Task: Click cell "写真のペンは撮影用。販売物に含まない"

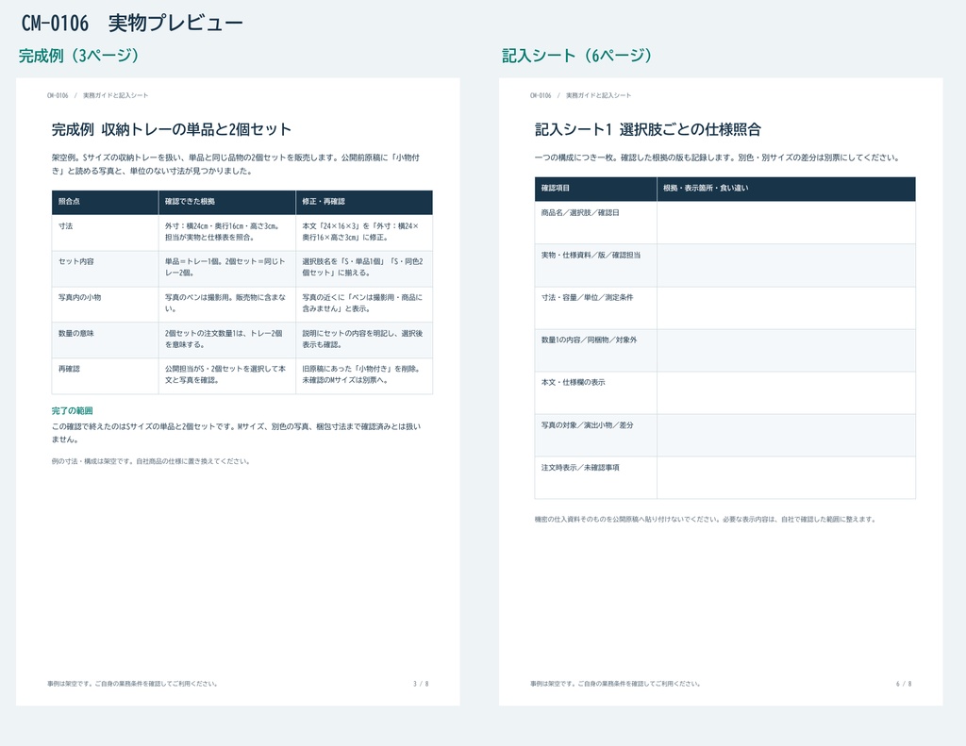Action: point(226,304)
